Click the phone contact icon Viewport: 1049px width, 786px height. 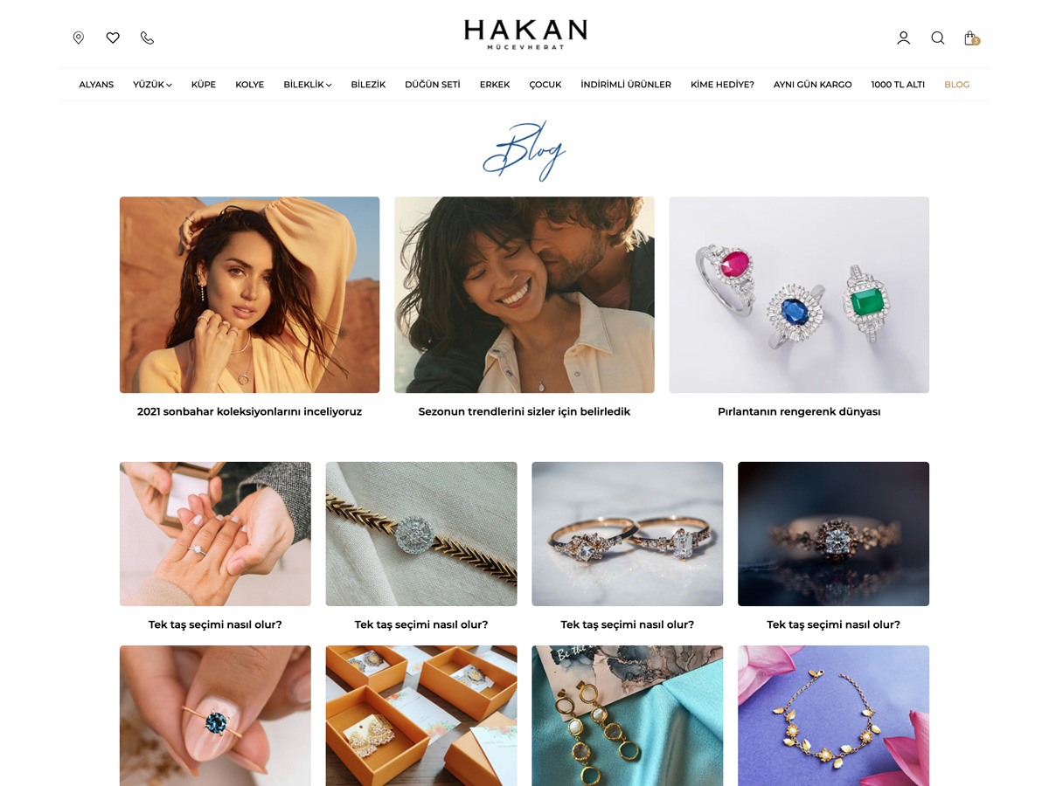147,38
